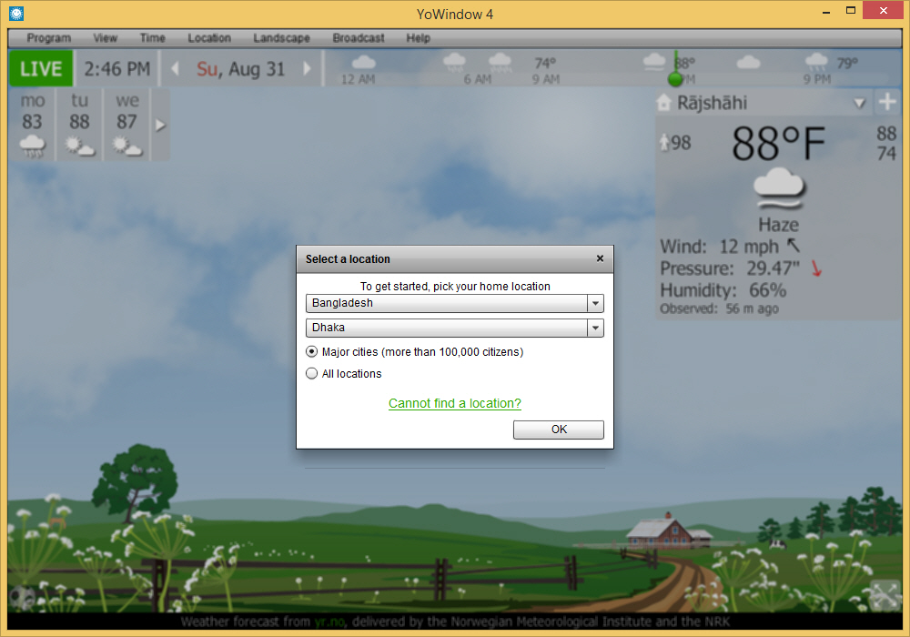Click the camera icon in bottom-left corner
The image size is (910, 637).
(23, 597)
